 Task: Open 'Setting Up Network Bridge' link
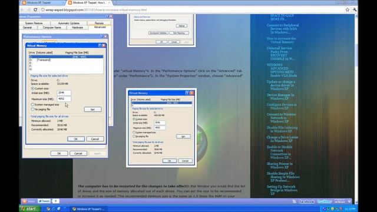(282, 190)
